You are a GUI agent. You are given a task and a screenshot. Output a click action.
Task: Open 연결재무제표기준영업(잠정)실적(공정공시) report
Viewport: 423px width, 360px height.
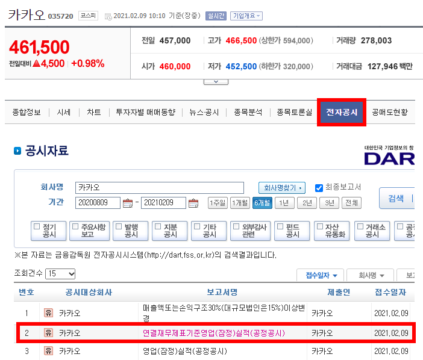pos(214,333)
